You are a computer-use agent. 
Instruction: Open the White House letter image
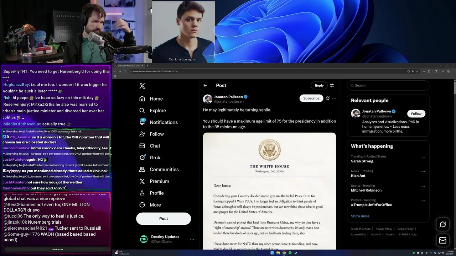269,191
